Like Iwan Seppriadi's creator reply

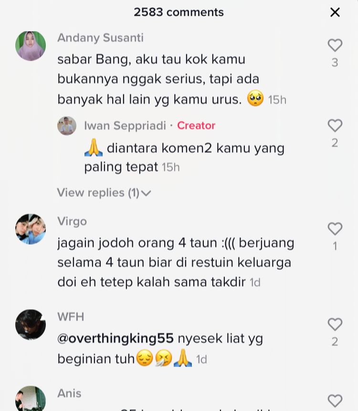[335, 126]
